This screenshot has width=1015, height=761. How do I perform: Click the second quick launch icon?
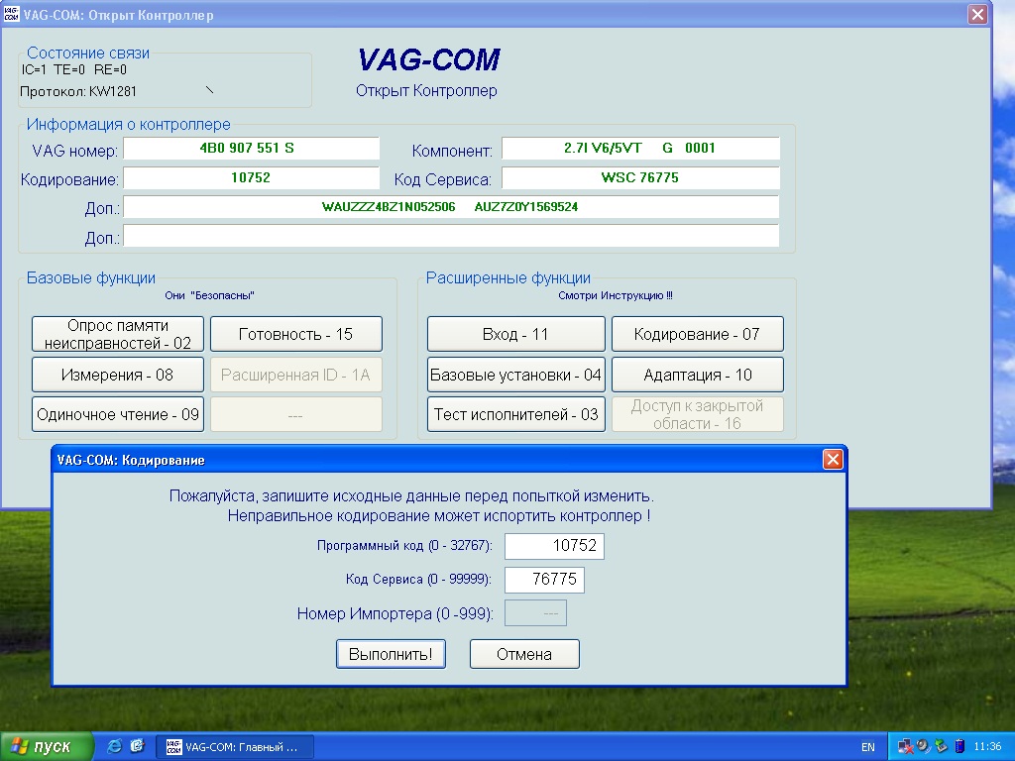coord(137,746)
